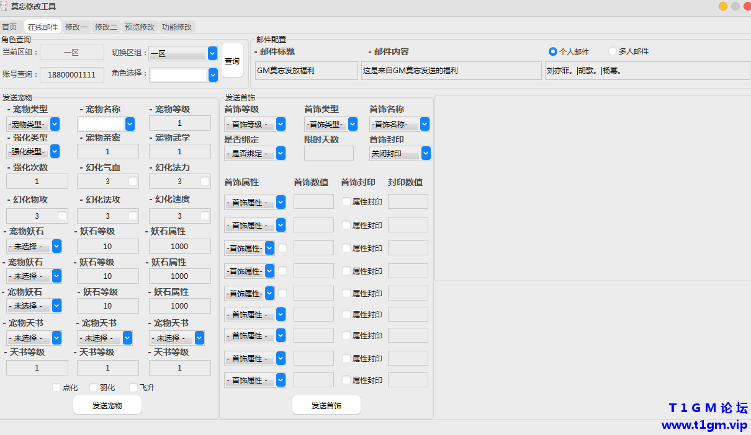This screenshot has width=751, height=435.
Task: Click the 限时天数 input field
Action: point(329,153)
